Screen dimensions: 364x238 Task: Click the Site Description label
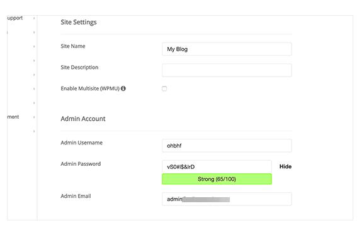tap(79, 67)
